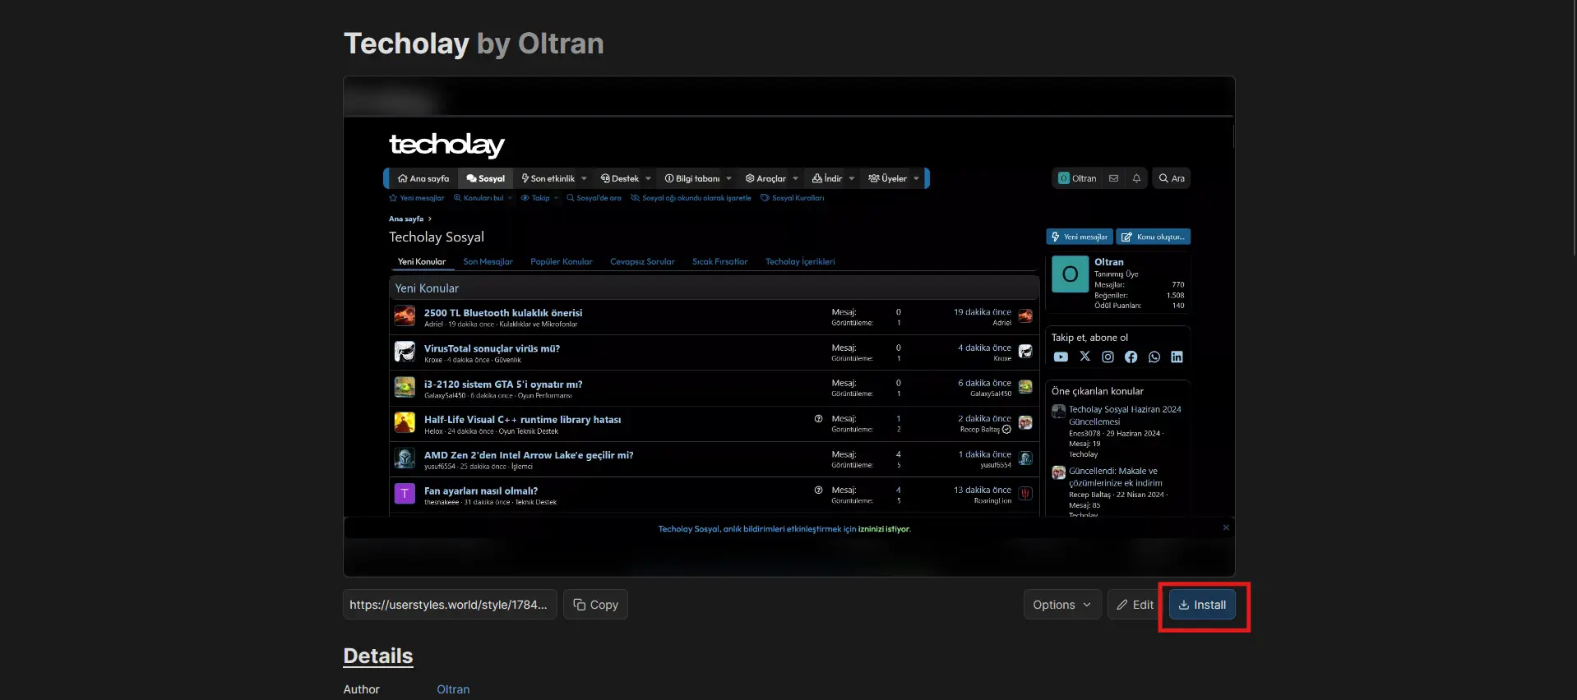Viewport: 1577px width, 700px height.
Task: Click the Sosyal'de ara sub-navigation link
Action: [x=594, y=198]
